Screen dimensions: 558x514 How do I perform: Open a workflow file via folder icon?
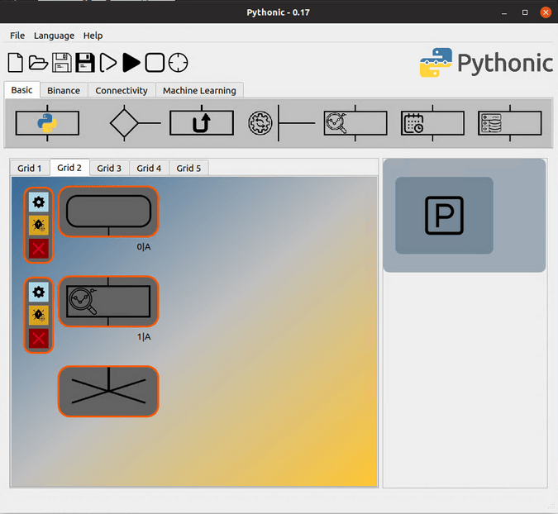(38, 63)
